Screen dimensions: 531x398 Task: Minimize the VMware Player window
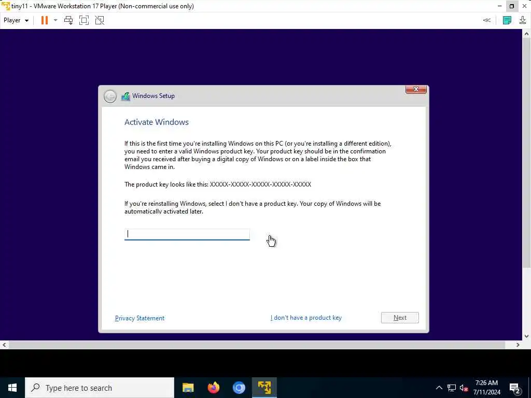tap(499, 6)
